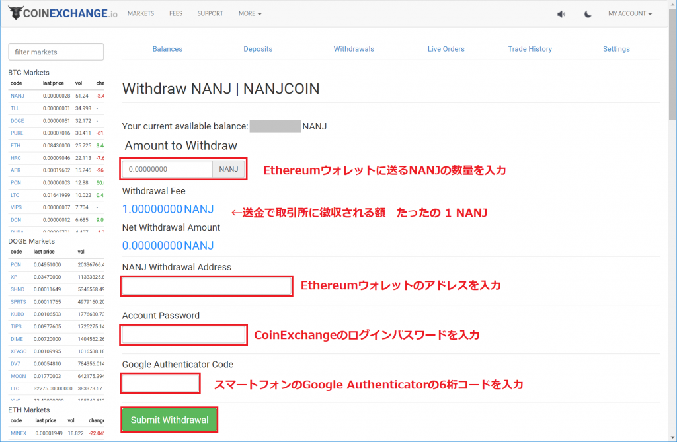Switch to the Balances tab
677x442 pixels.
tap(167, 49)
